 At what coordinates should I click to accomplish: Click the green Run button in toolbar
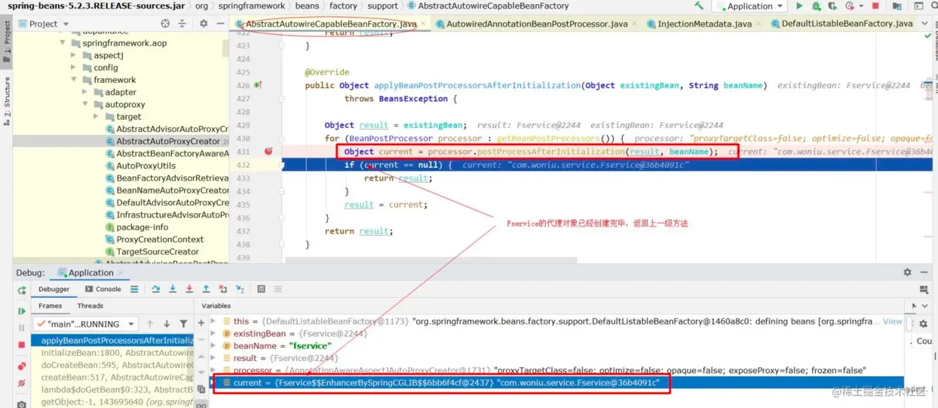tap(799, 5)
